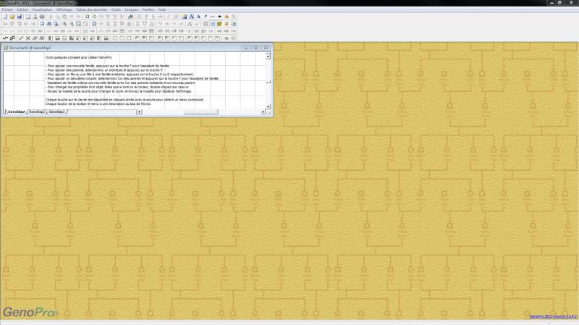The height and width of the screenshot is (325, 579).
Task: Click the paint bucket fill color icon
Action: [x=227, y=16]
